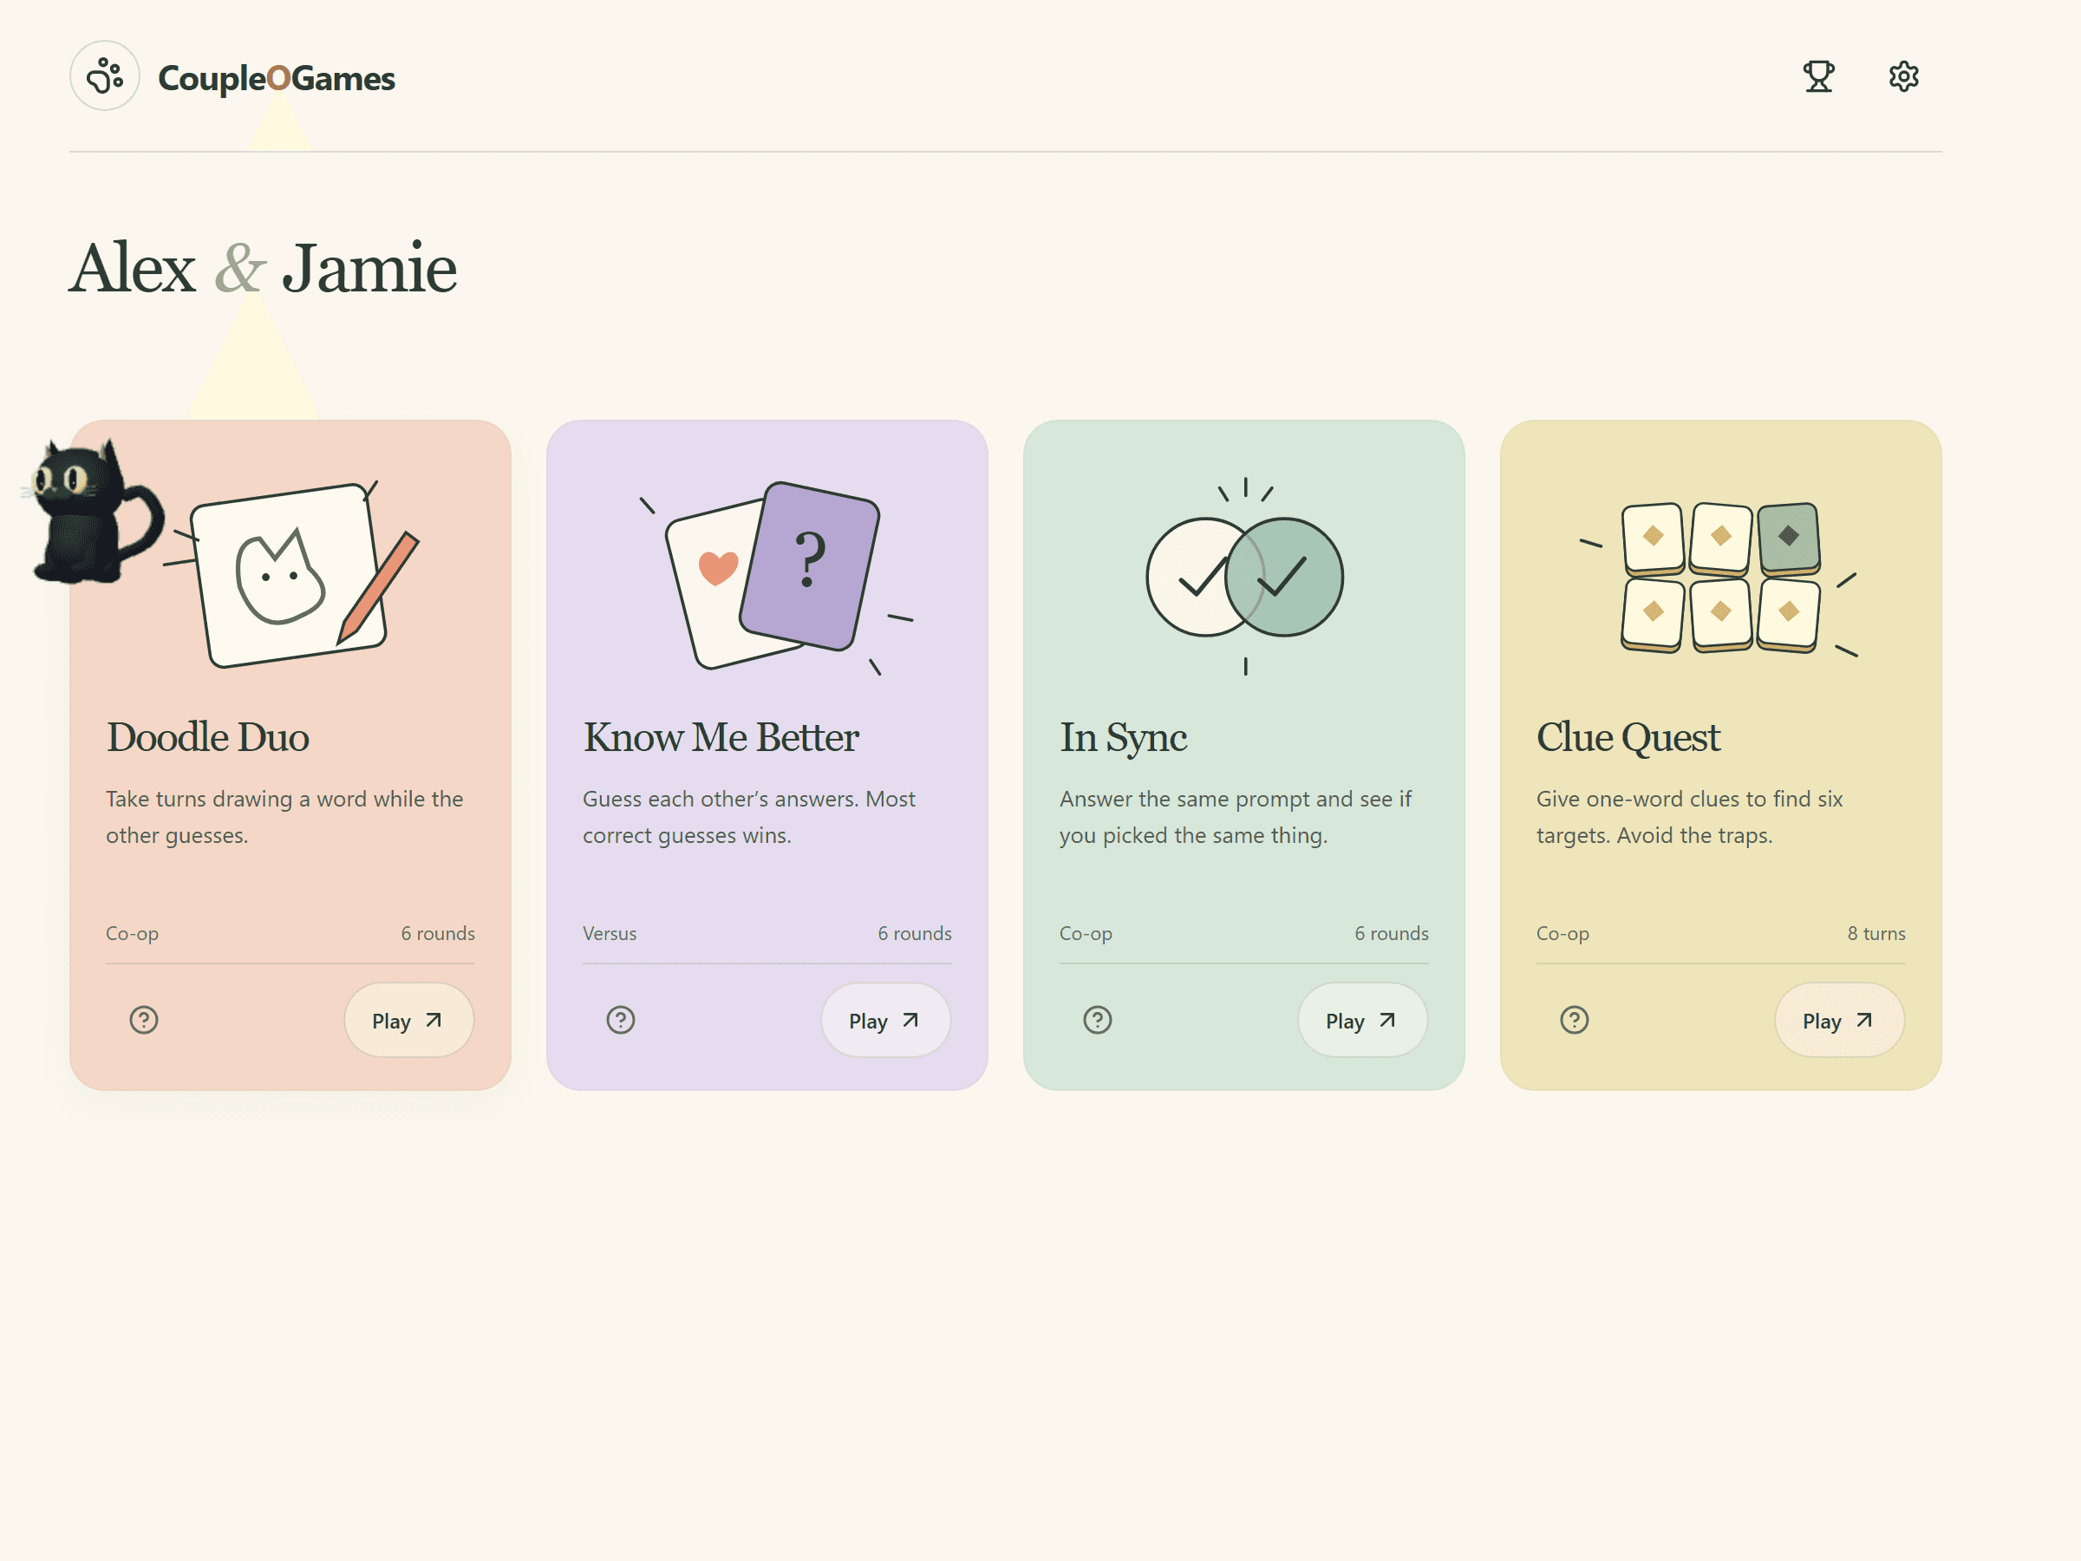The image size is (2081, 1561).
Task: Click 'Guess each other's answers' description
Action: (x=749, y=817)
